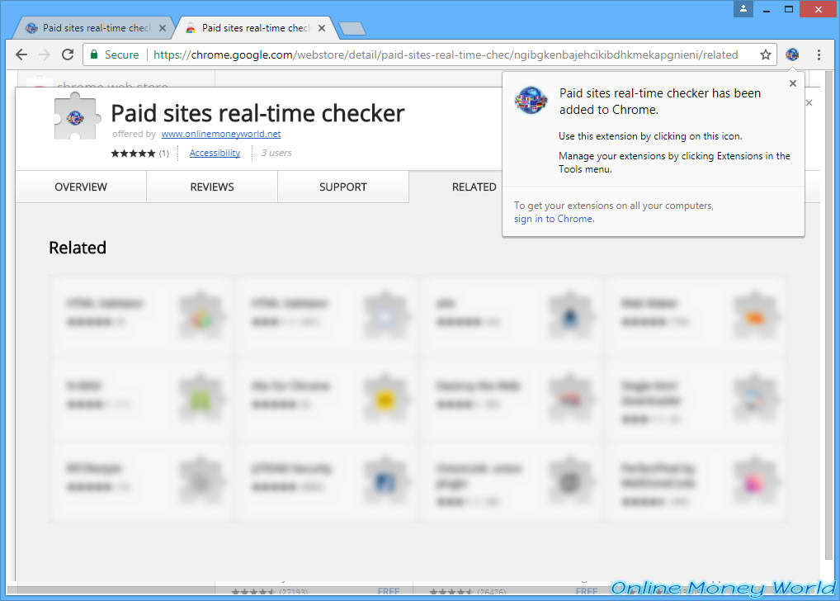Go back to the previous page
This screenshot has height=601, width=840.
click(x=21, y=54)
